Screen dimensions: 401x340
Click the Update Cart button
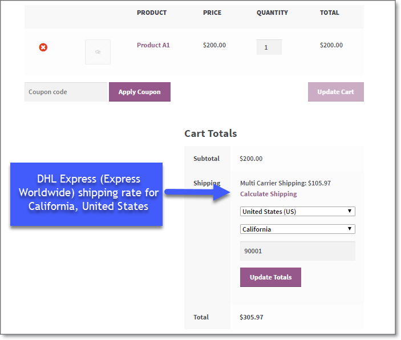point(336,92)
